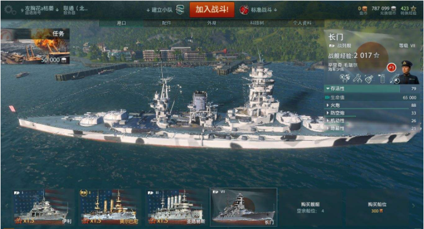The width and height of the screenshot is (424, 229).
Task: Click the red +1 commander skill point badge
Action: coord(391,67)
